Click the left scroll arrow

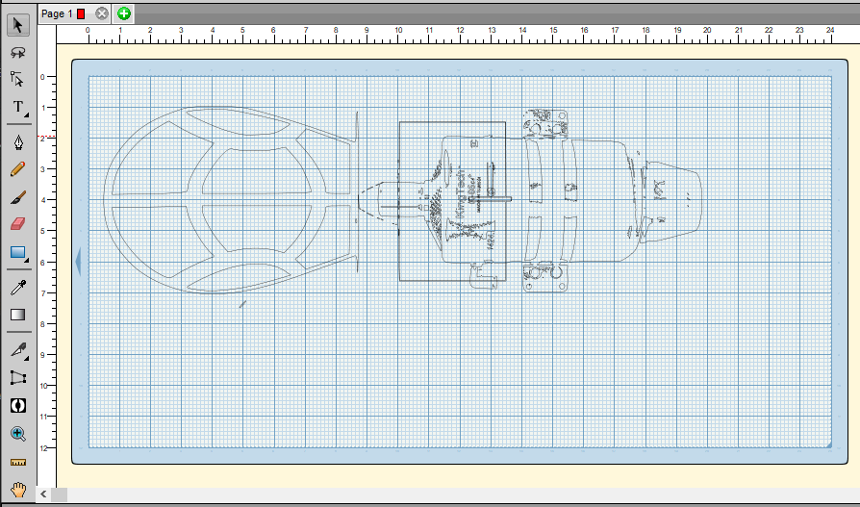[x=43, y=494]
